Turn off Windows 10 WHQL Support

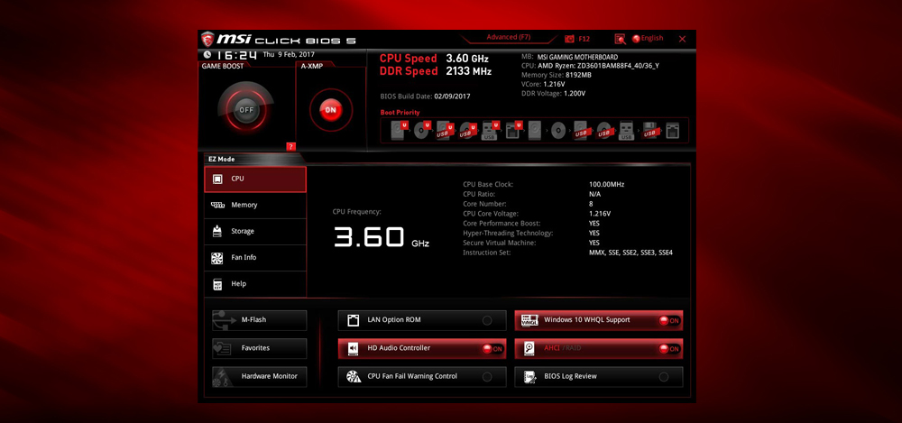(668, 320)
